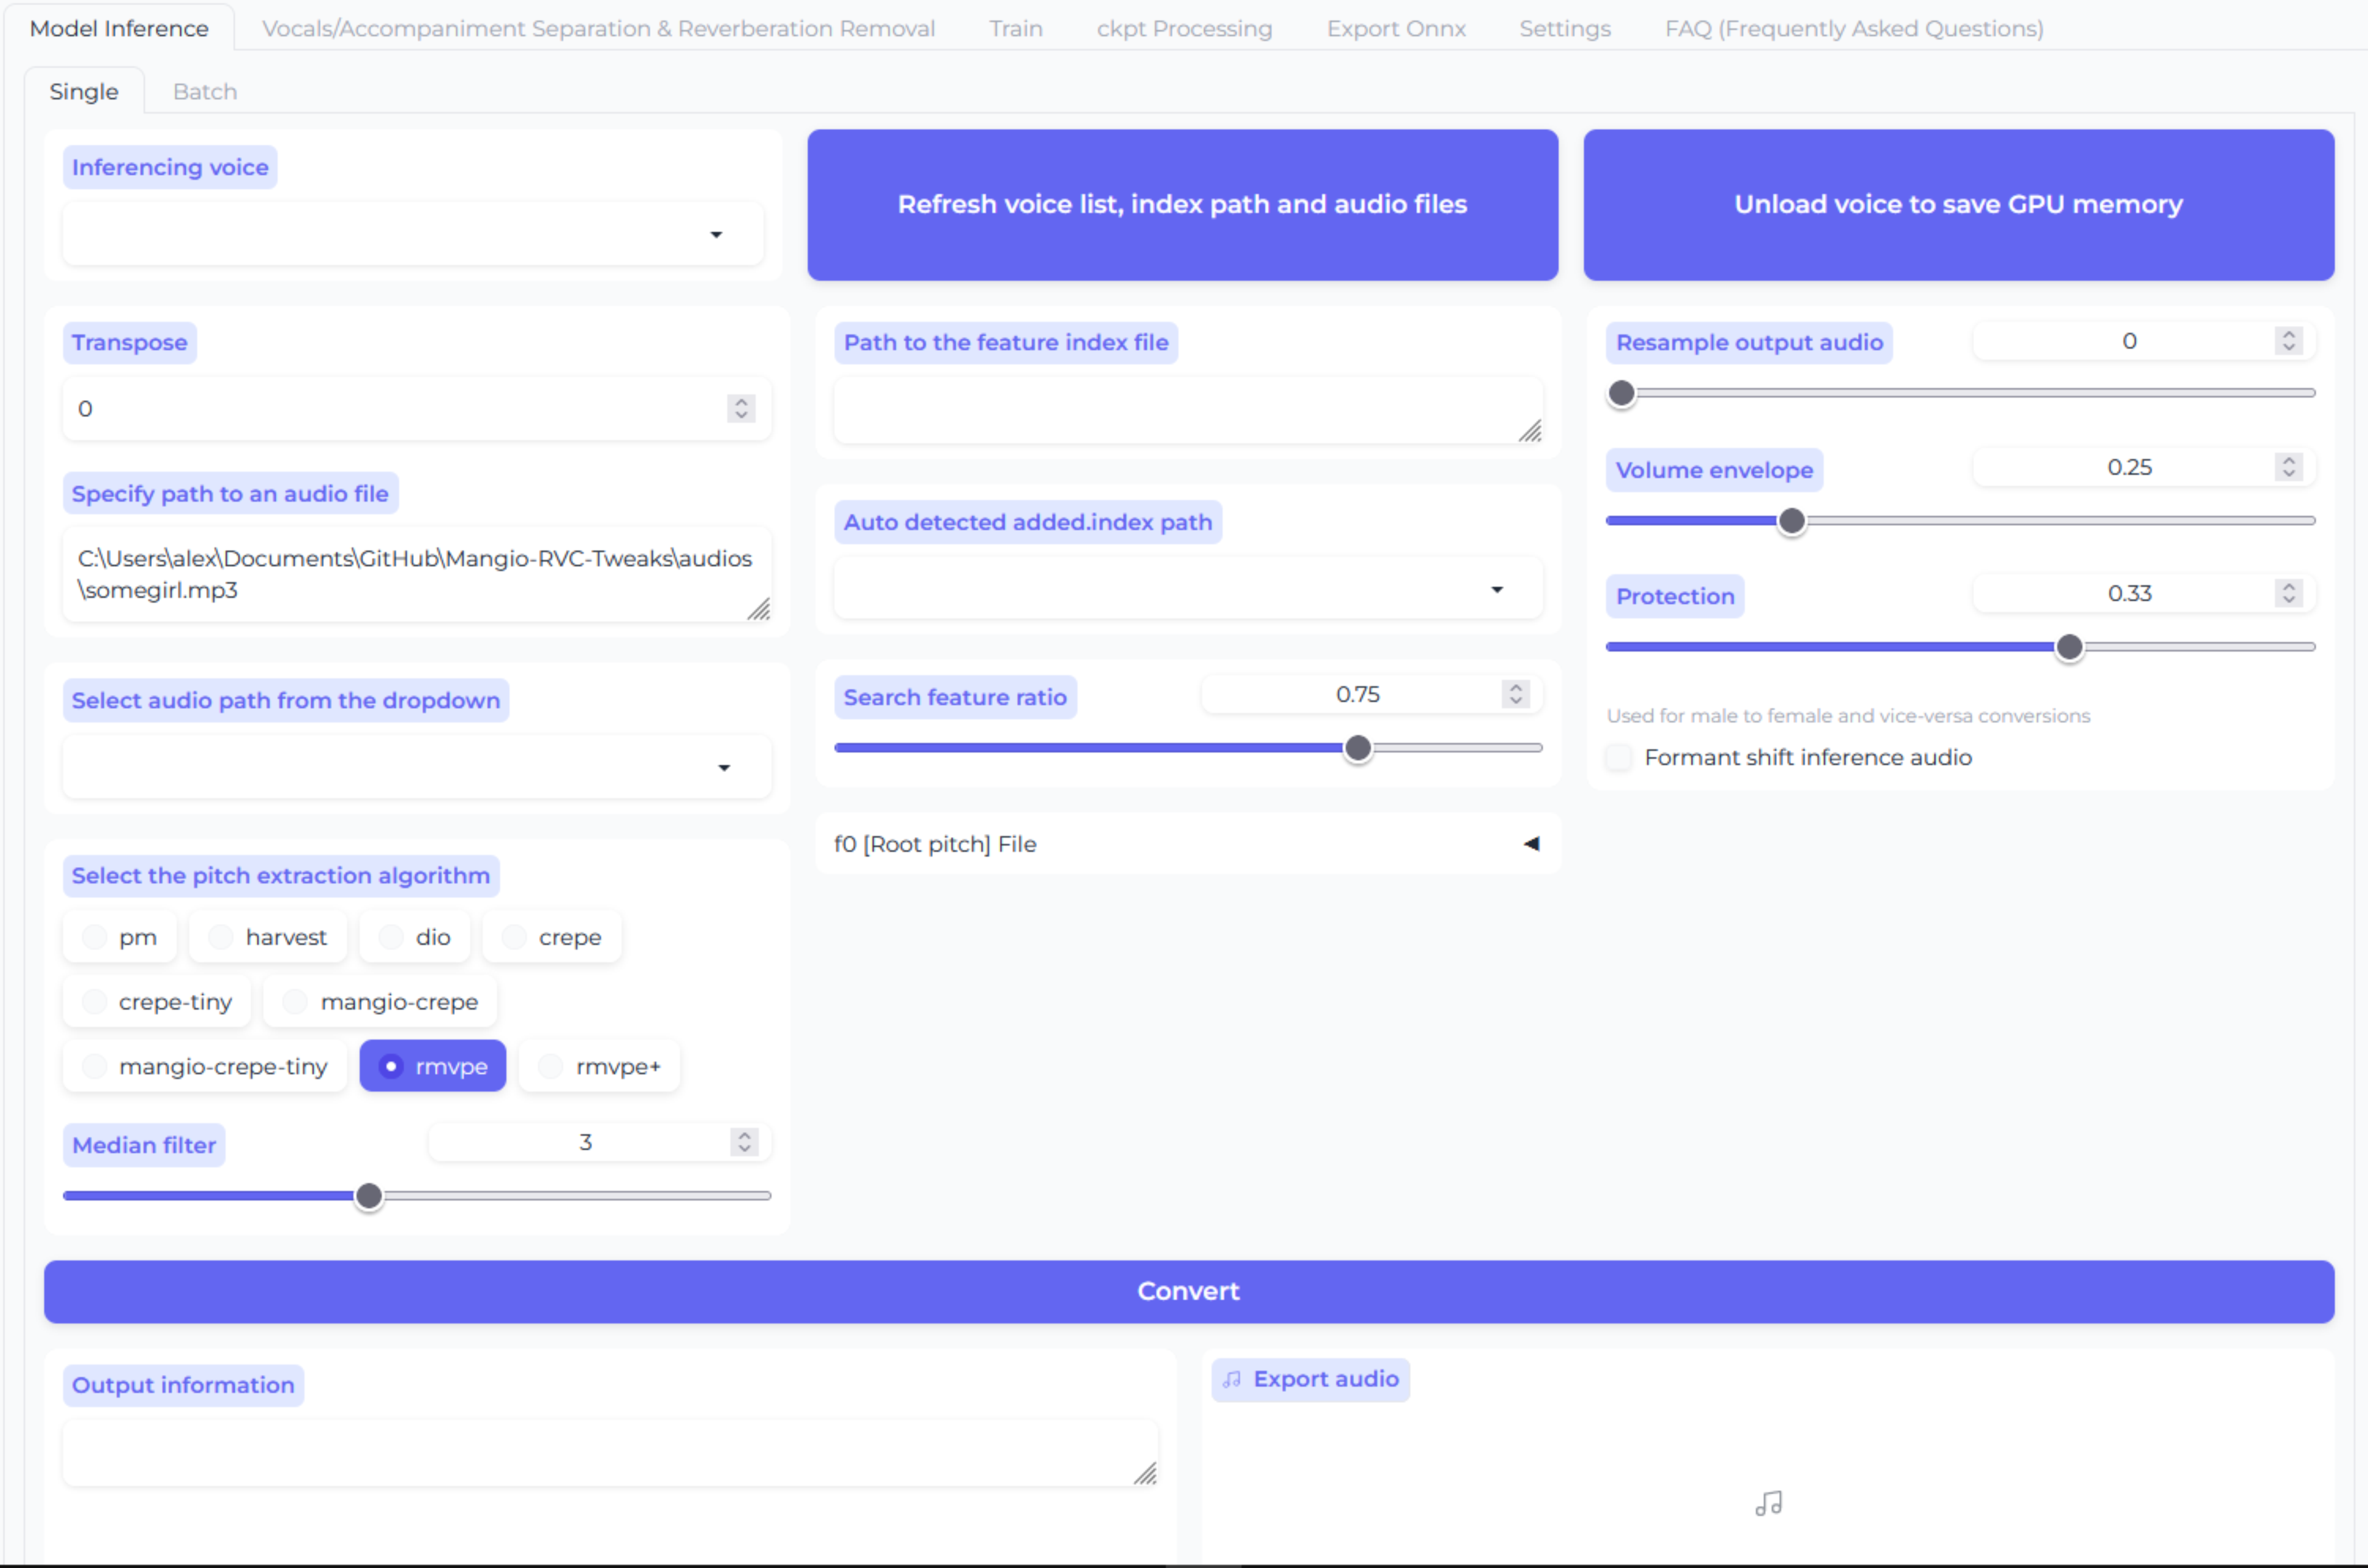
Task: Click the Path to the feature index file field
Action: [x=1188, y=410]
